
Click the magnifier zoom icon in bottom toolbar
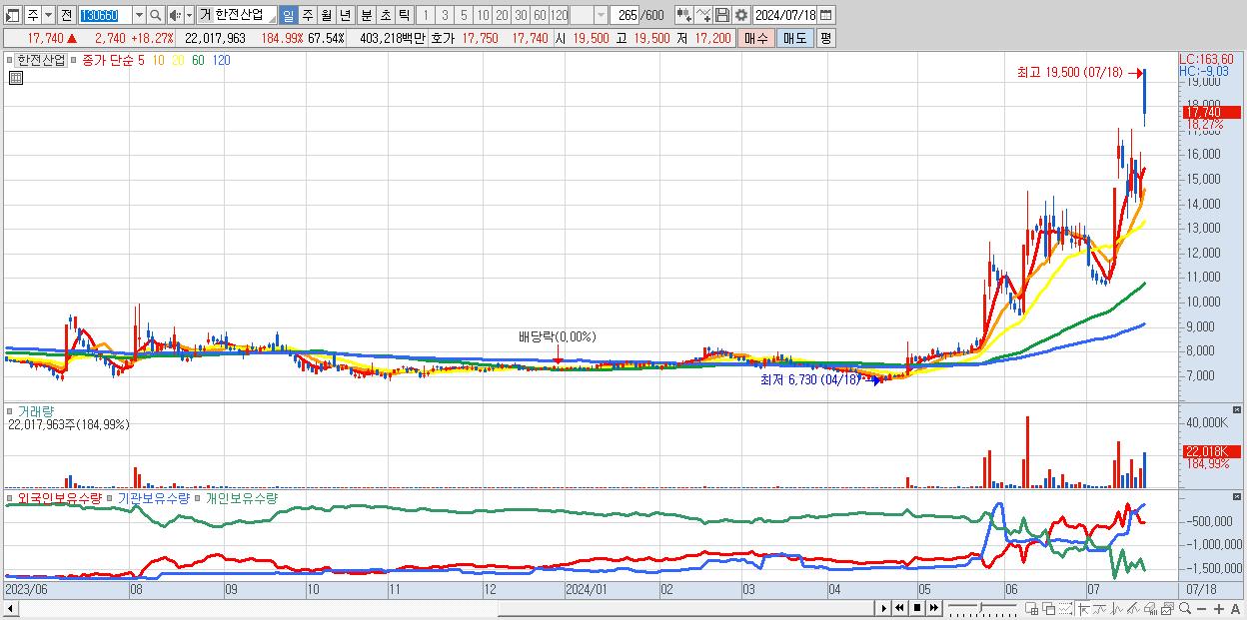pyautogui.click(x=1185, y=608)
